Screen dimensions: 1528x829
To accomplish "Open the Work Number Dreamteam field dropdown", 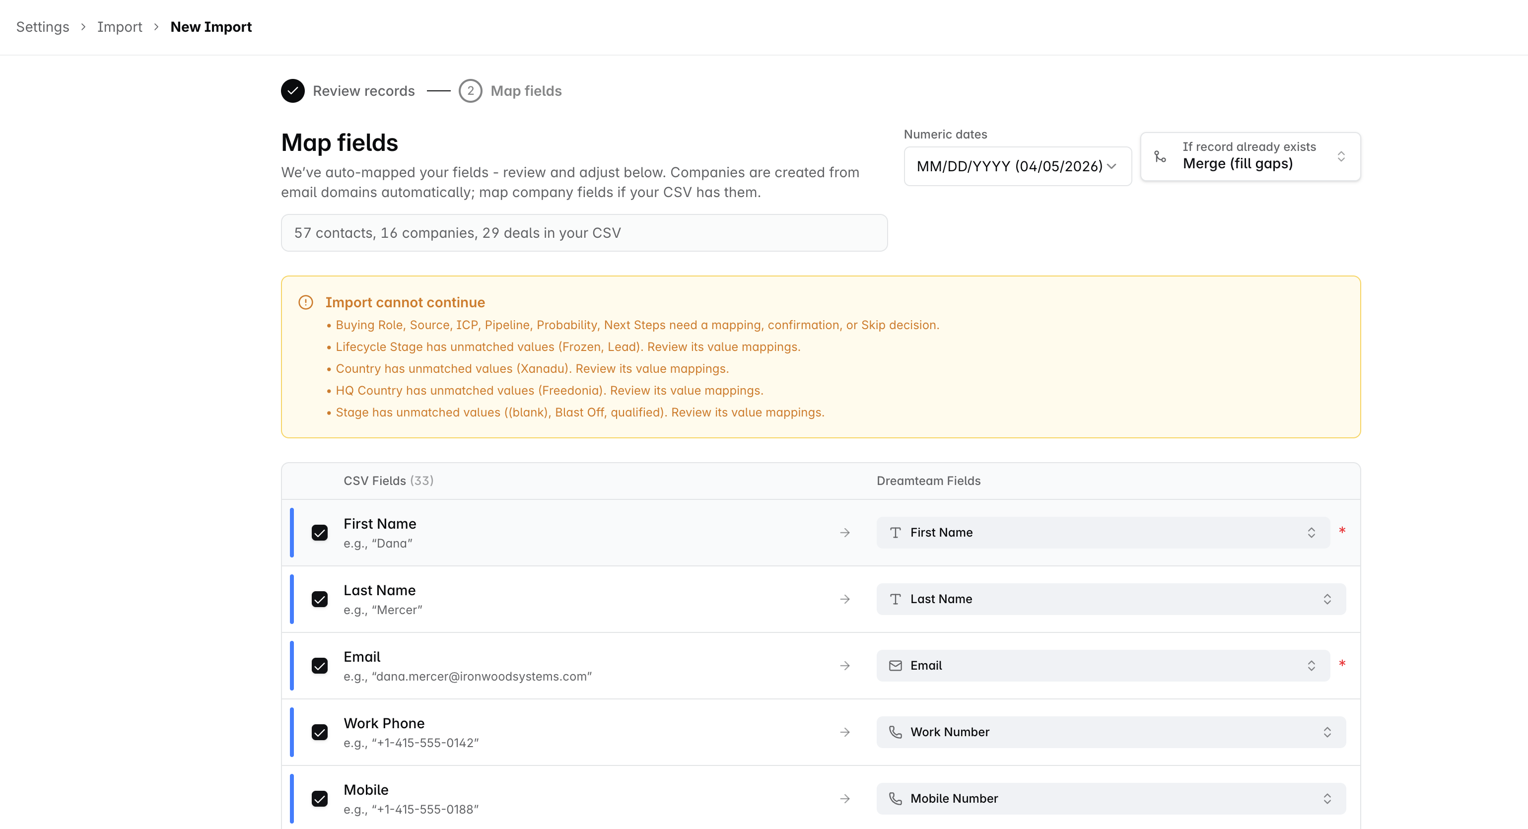I will pyautogui.click(x=1111, y=732).
